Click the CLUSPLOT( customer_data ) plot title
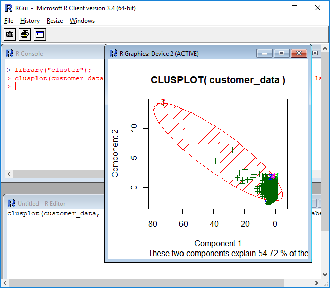Screen dimensions: 330x288 tap(218, 80)
